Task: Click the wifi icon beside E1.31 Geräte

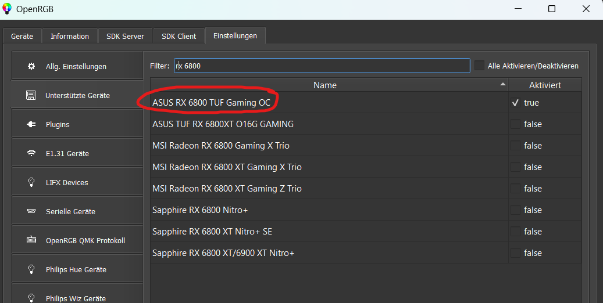Action: click(x=31, y=153)
